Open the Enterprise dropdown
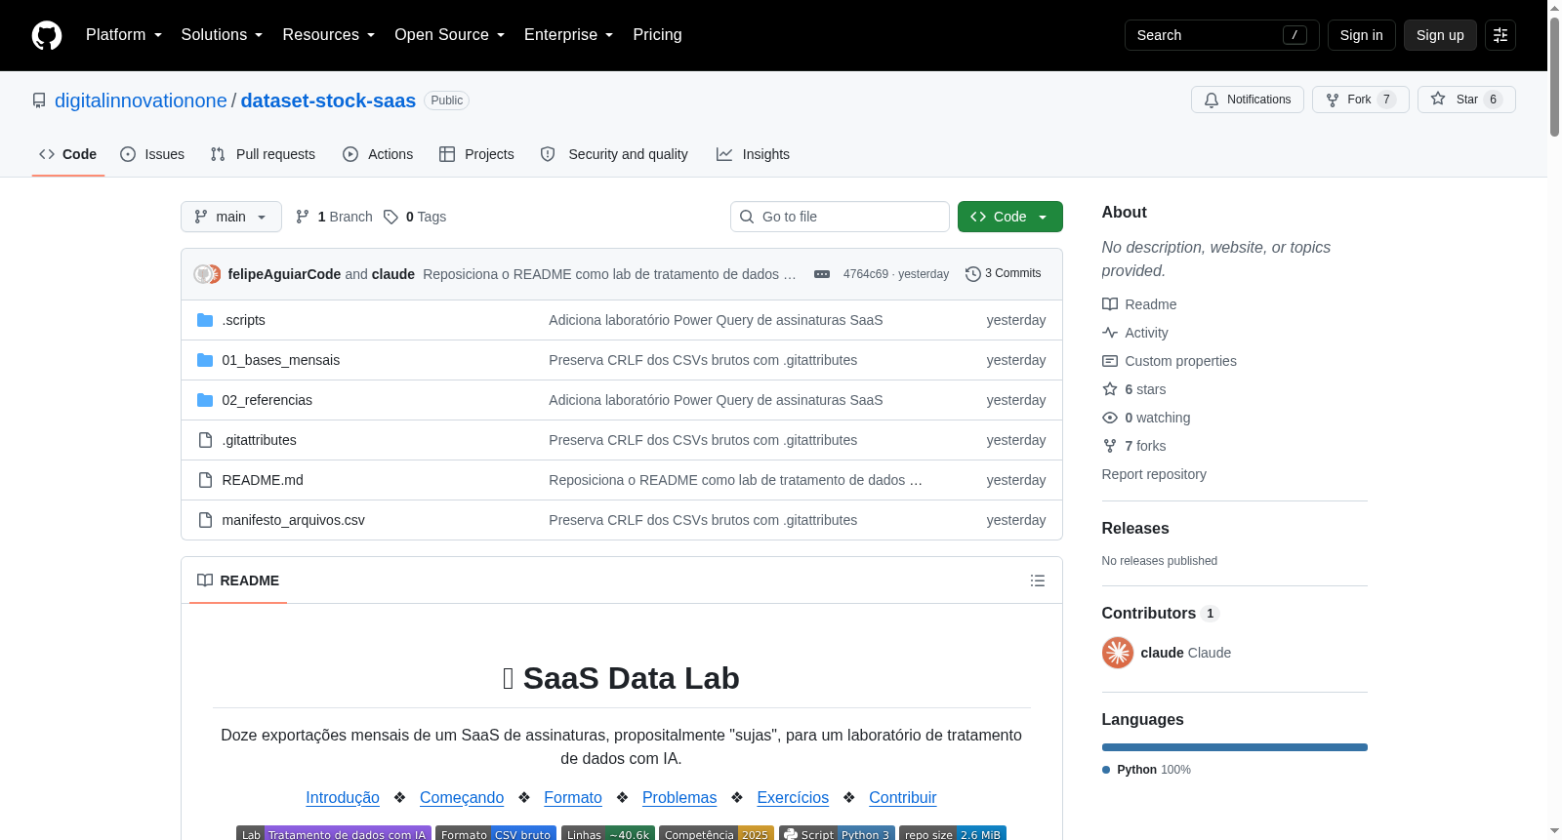 pyautogui.click(x=568, y=35)
